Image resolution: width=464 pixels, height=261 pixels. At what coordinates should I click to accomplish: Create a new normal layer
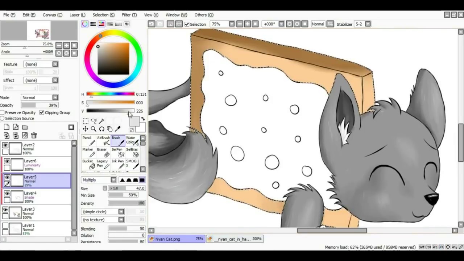pos(7,127)
